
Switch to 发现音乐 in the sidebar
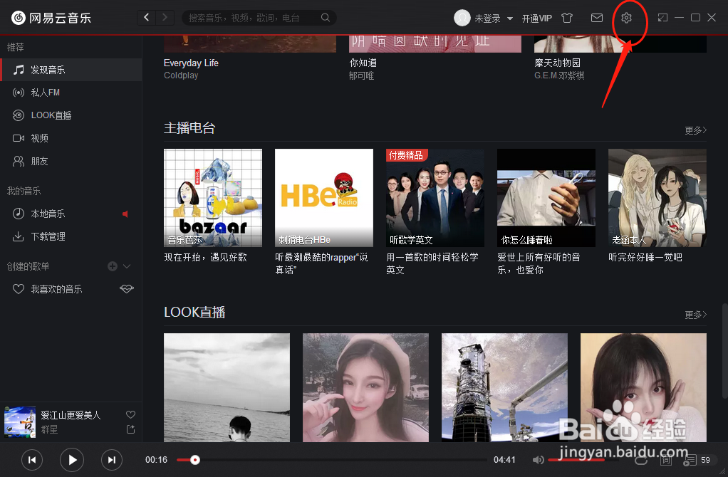47,69
